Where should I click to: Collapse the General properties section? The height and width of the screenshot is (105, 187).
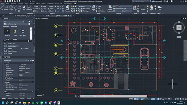pyautogui.click(x=33, y=63)
